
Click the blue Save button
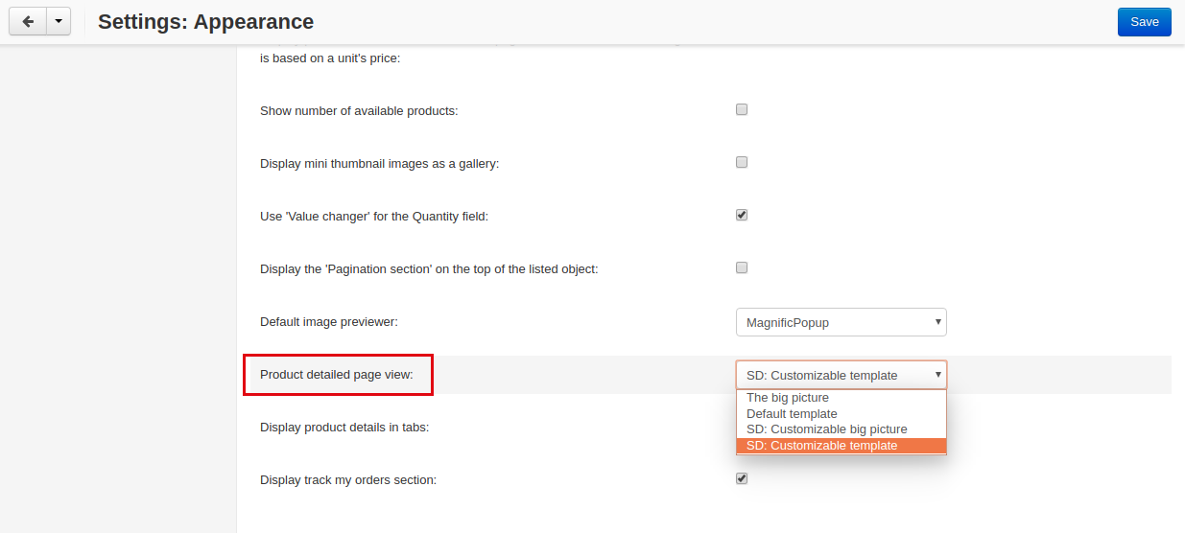[x=1145, y=21]
